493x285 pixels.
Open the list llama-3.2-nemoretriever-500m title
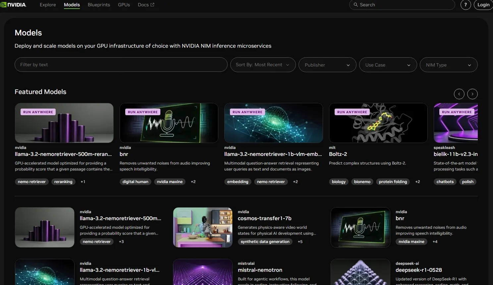click(121, 218)
